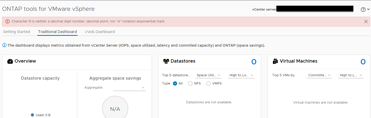Click the help question mark icon
This screenshot has height=118, width=371.
[x=363, y=10]
